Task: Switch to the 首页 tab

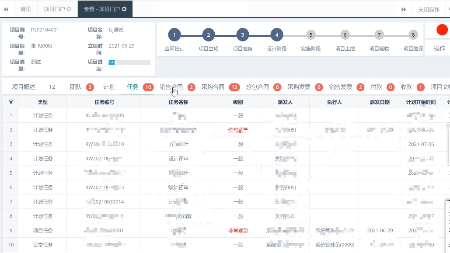Action: pos(26,9)
